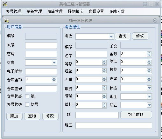Viewport: 162px width, 139px height.
Task: Decrease the 技能 value with down arrow
Action: (x=149, y=72)
